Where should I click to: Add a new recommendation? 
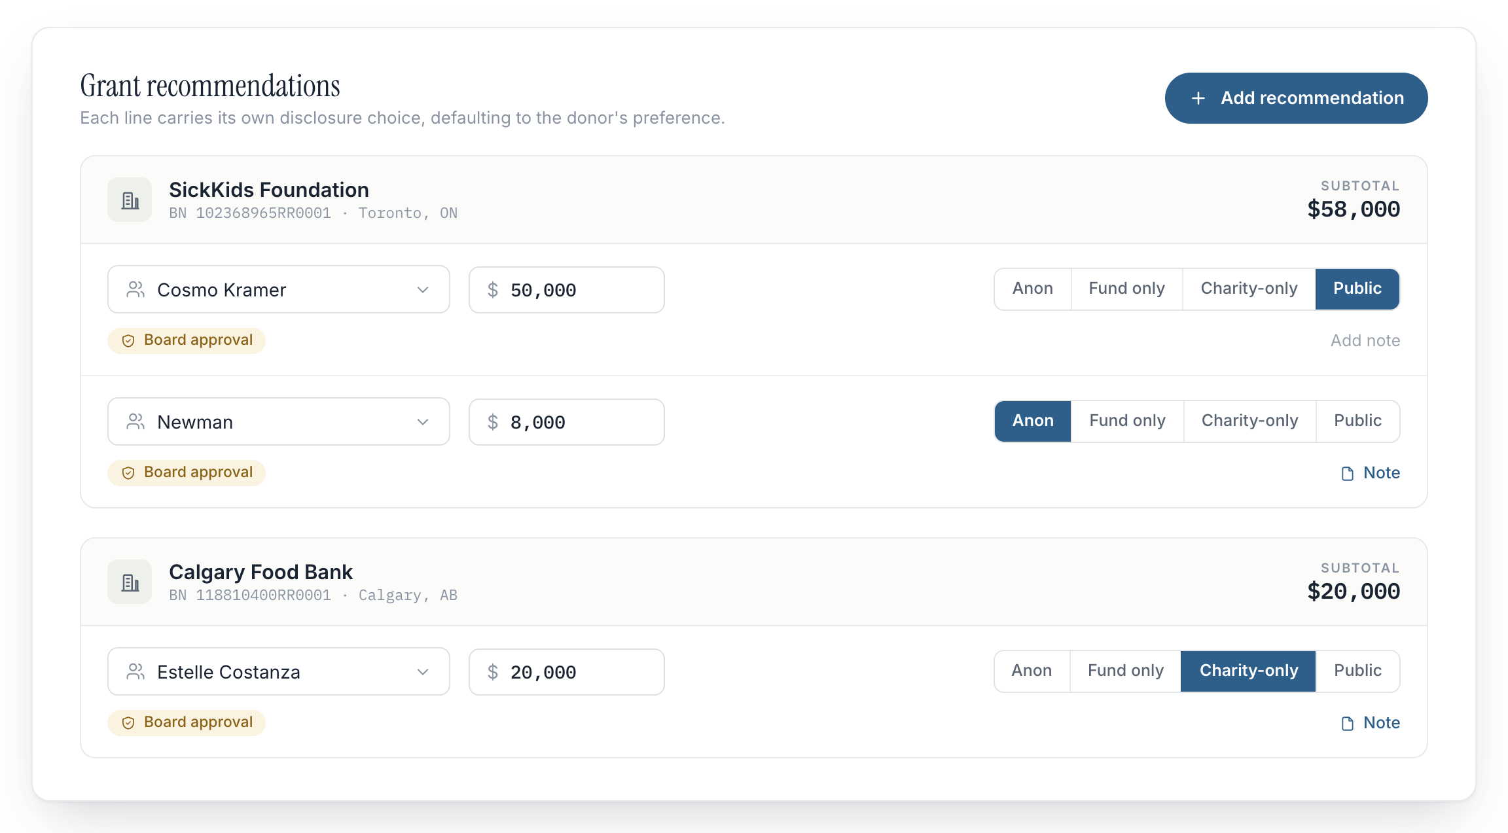pyautogui.click(x=1296, y=98)
